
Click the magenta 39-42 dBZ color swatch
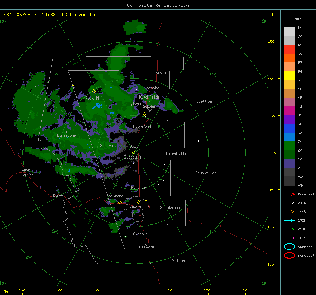[x=289, y=111]
